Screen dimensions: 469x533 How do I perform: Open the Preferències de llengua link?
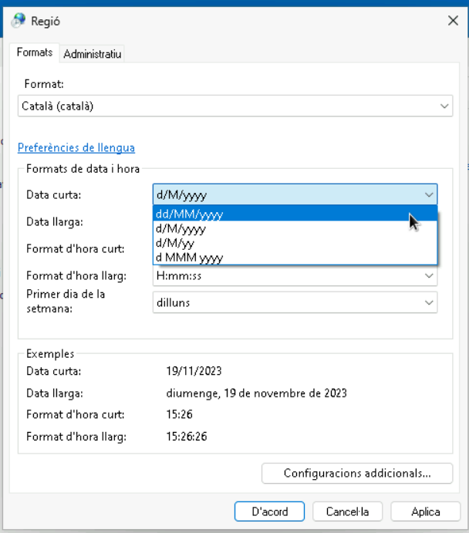76,147
